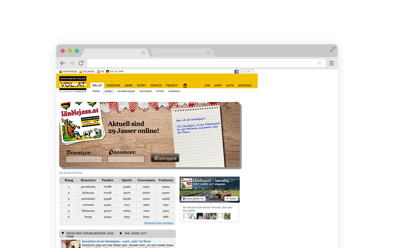The height and width of the screenshot is (248, 394).
Task: Open the VOL.AT APP top link
Action: 115,72
